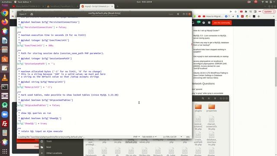Open 'How do I set up Mysql Cluster?' link

click(x=206, y=31)
